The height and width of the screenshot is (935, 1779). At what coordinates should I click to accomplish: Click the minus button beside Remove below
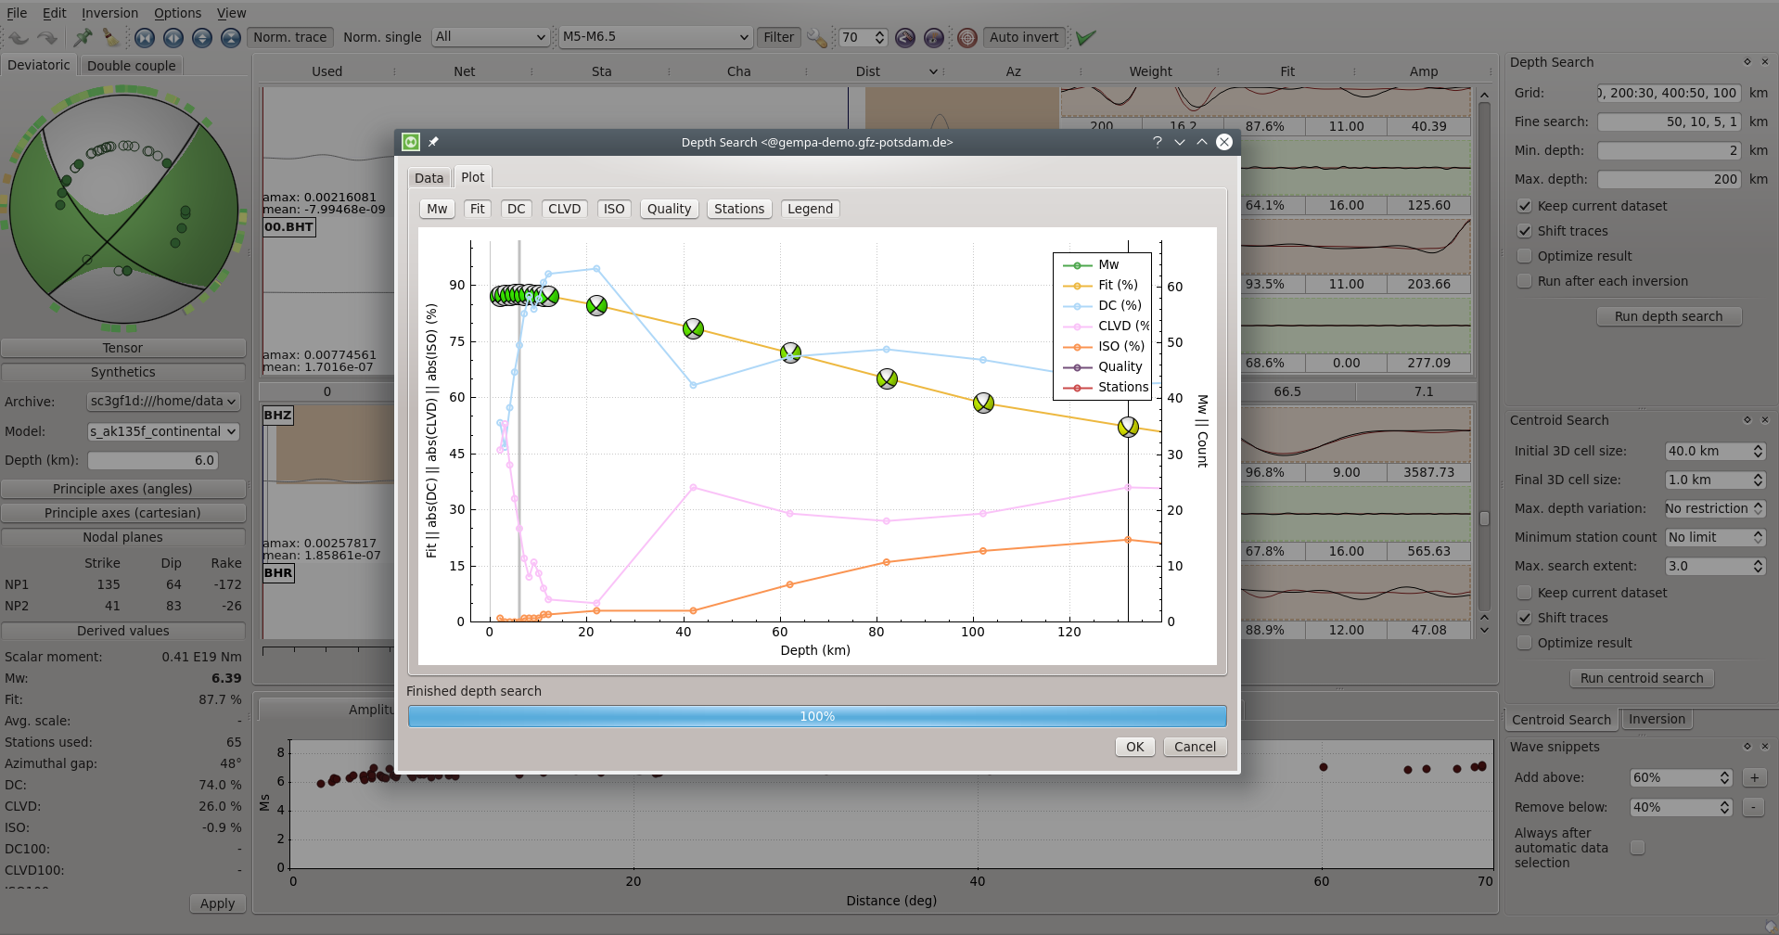1754,808
